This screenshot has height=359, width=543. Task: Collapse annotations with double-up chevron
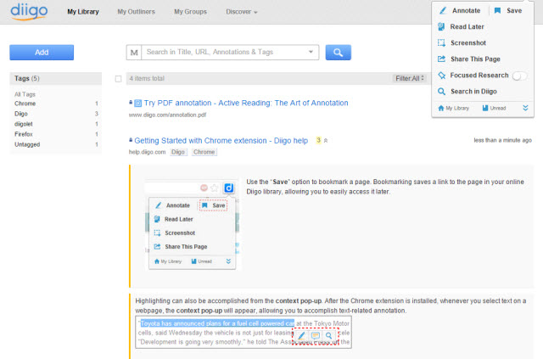tap(326, 140)
